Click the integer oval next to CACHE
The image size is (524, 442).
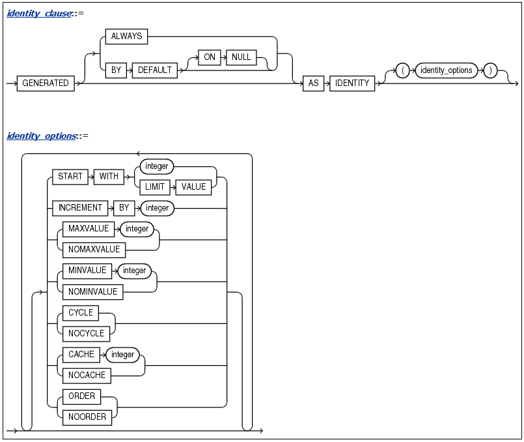click(123, 355)
